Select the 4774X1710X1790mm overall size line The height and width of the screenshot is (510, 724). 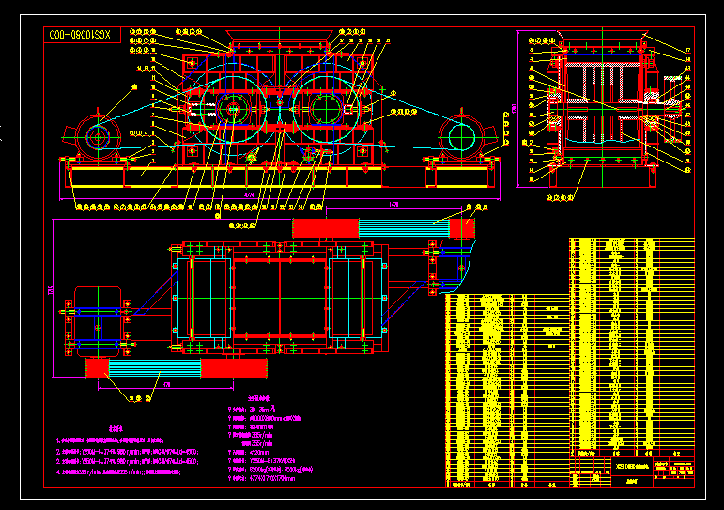pyautogui.click(x=262, y=478)
